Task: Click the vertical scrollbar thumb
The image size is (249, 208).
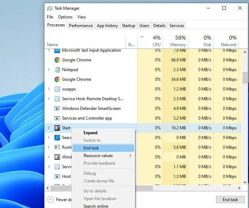Action: click(x=245, y=78)
